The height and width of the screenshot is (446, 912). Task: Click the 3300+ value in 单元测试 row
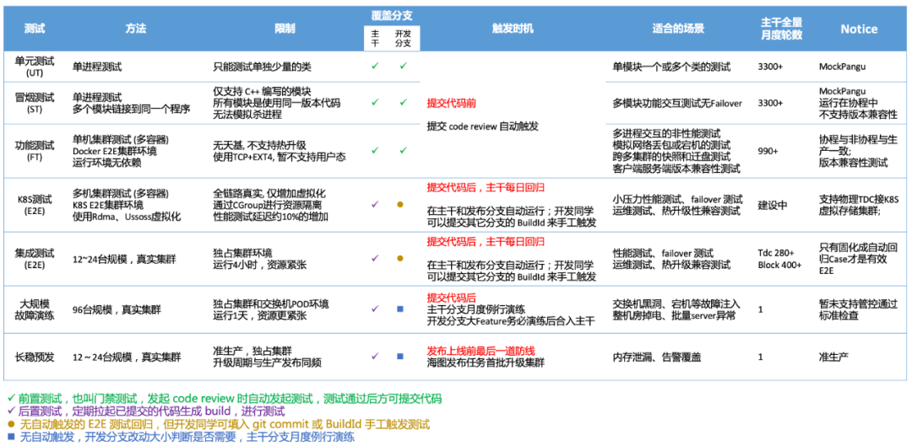[770, 67]
